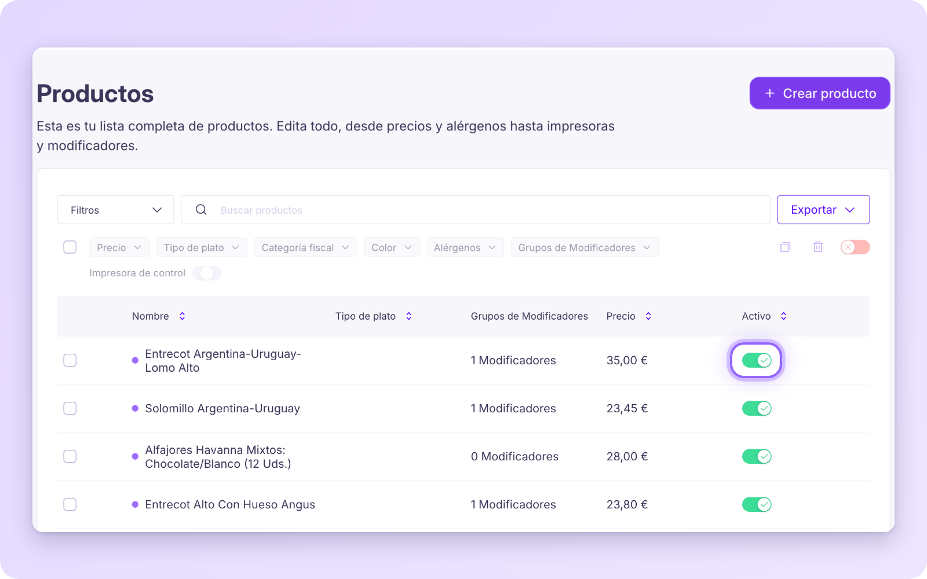Viewport: 927px width, 579px height.
Task: Toggle active switch for Alfajores Havanna Mixtos
Action: tap(756, 456)
